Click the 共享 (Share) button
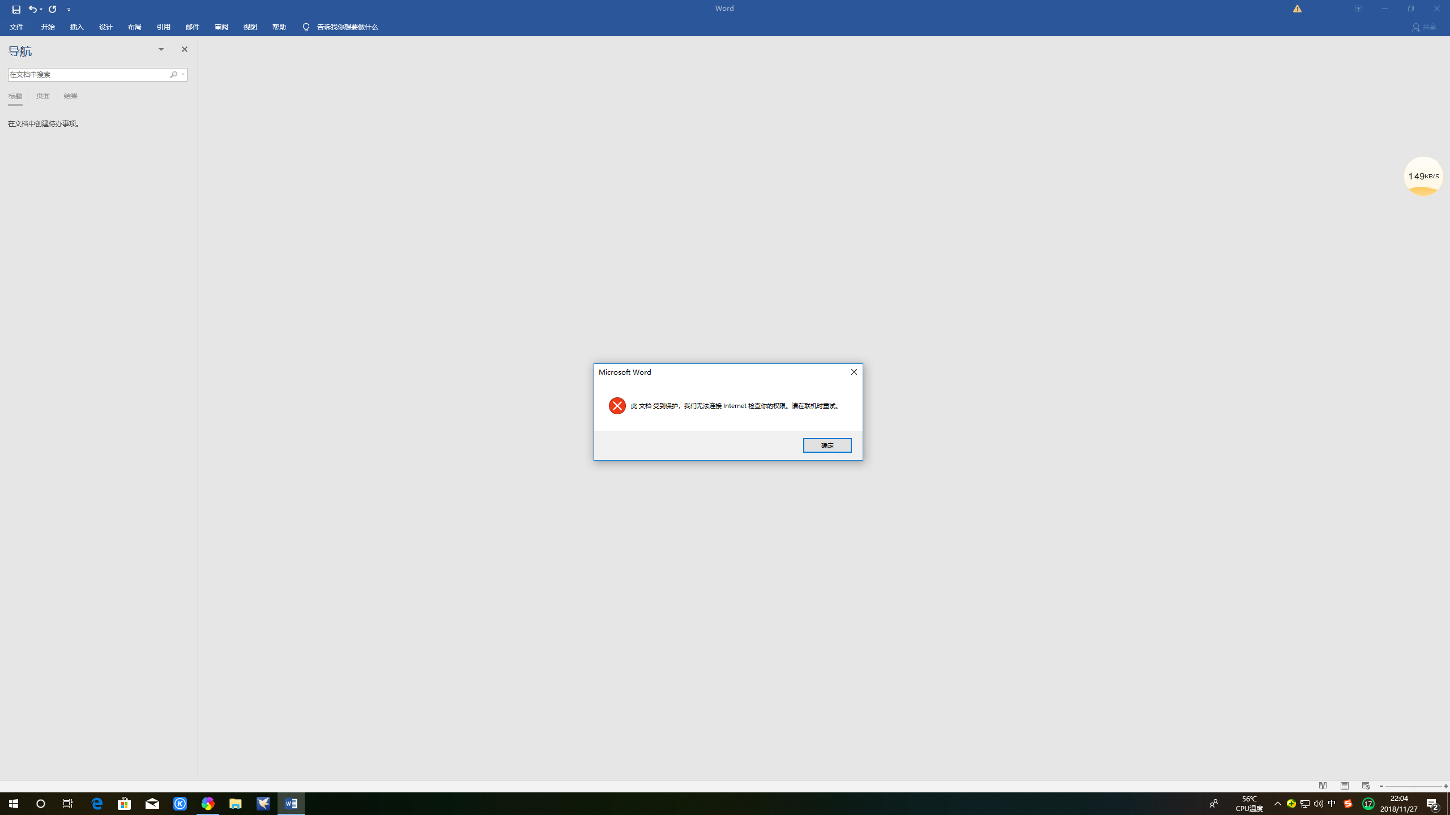The image size is (1450, 815). [x=1424, y=27]
